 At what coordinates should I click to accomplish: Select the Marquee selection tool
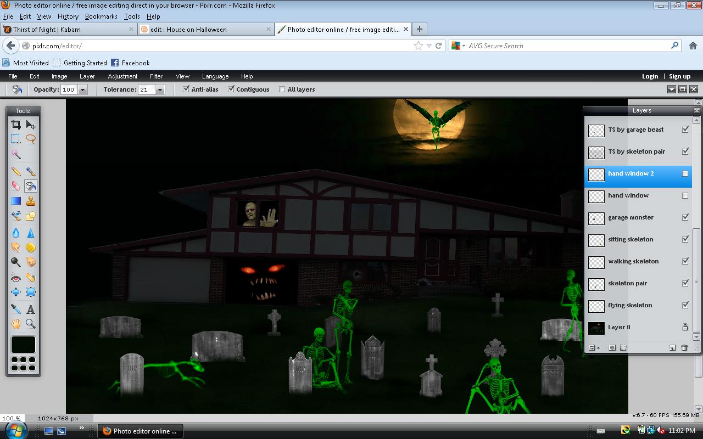click(x=16, y=139)
